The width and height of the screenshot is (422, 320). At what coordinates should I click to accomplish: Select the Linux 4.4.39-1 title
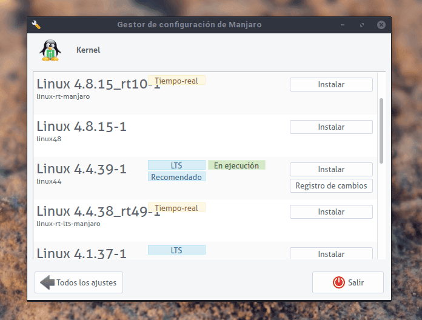[81, 169]
